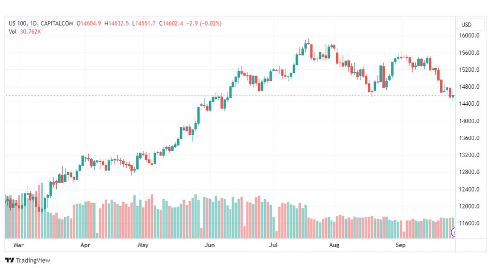The height and width of the screenshot is (269, 491).
Task: Click the 11600.0 price scale label
Action: [470, 223]
